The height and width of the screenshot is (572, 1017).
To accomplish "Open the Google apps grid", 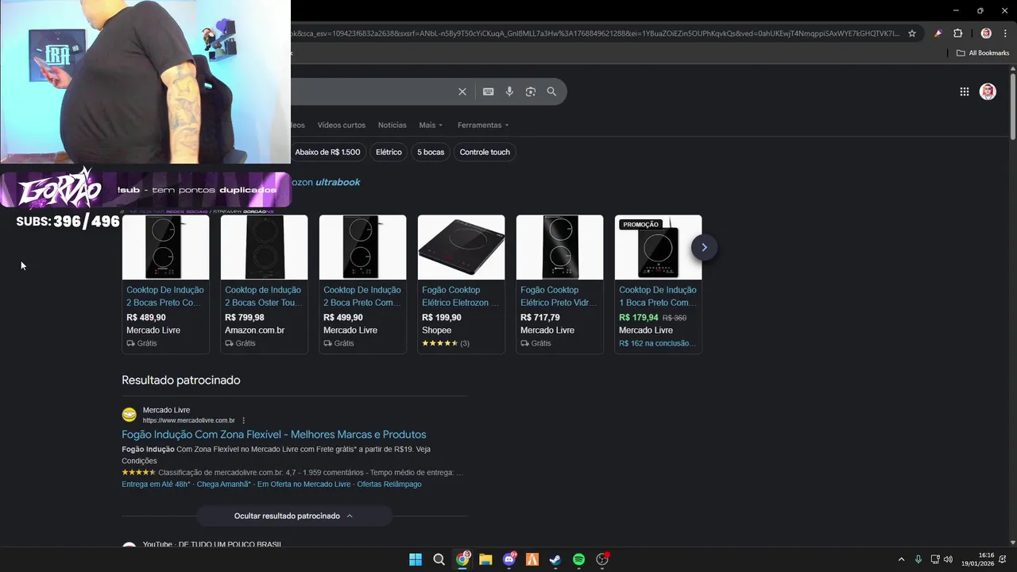I will (965, 91).
